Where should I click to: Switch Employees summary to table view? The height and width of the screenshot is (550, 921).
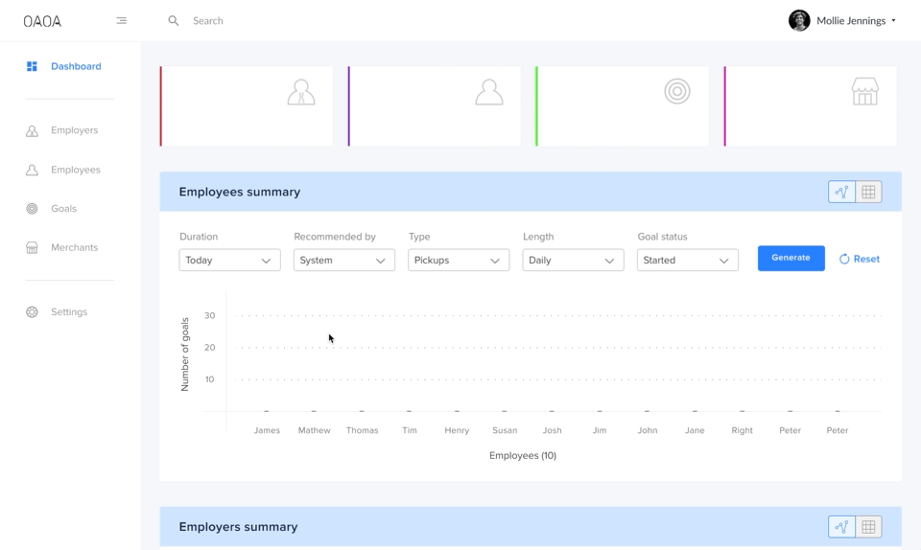pyautogui.click(x=868, y=192)
